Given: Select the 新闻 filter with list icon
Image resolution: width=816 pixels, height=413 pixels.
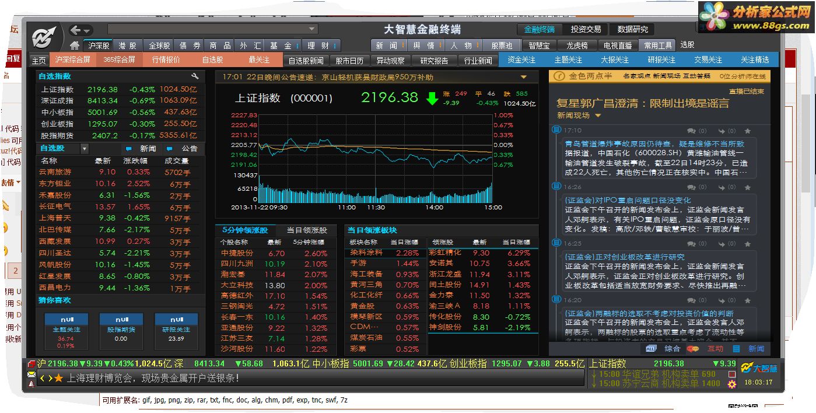Looking at the screenshot, I should [748, 349].
